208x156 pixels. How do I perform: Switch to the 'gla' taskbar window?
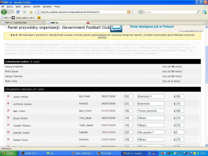57,153
